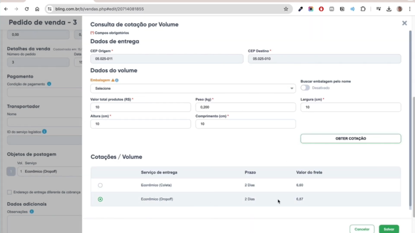
Task: Click the Altura (cm) field
Action: click(x=141, y=124)
